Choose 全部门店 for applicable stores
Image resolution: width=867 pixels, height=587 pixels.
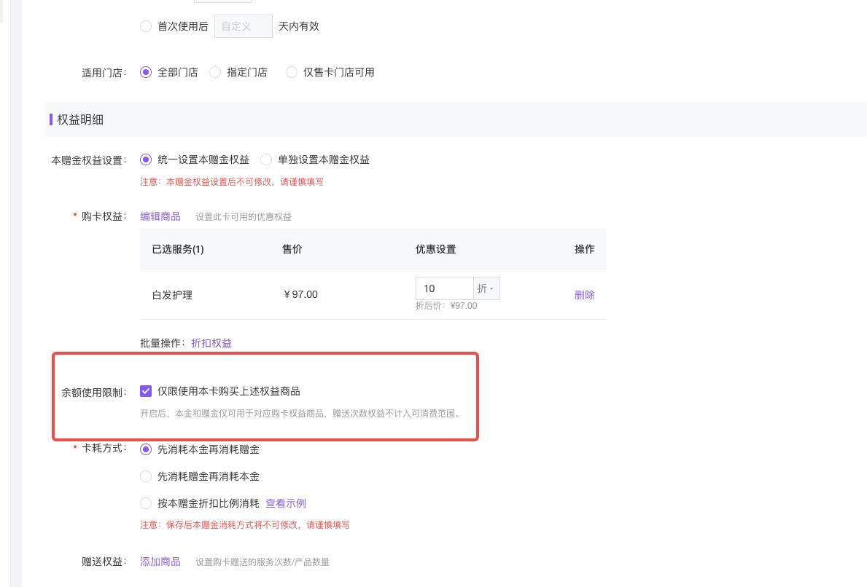tap(146, 72)
